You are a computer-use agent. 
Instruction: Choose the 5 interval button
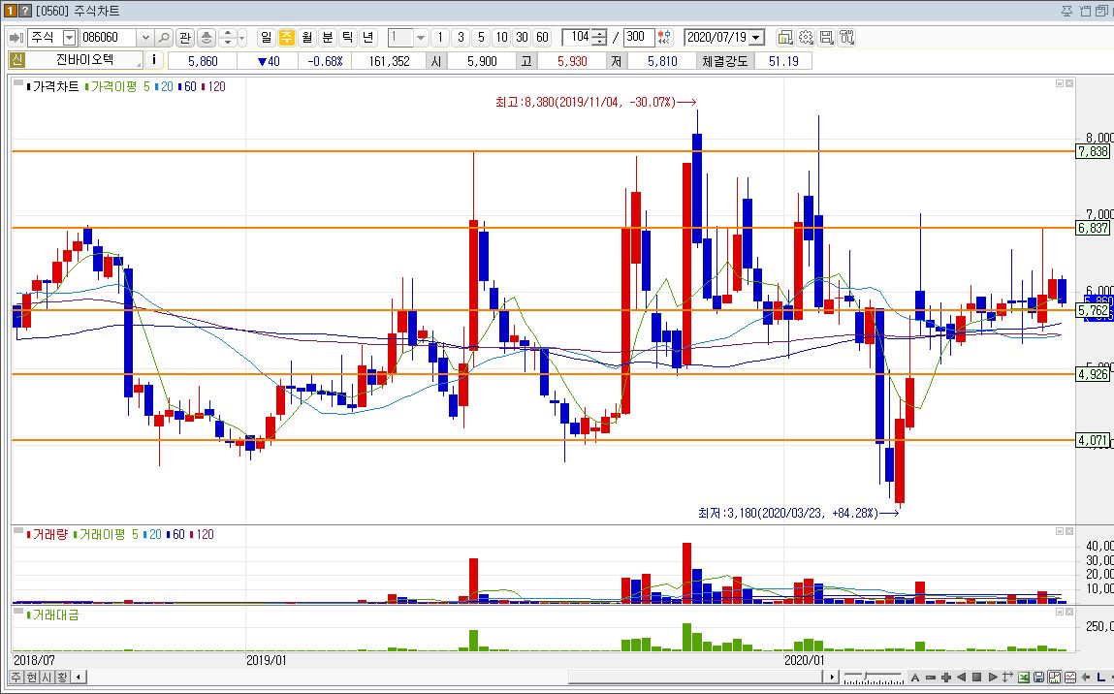[x=481, y=37]
